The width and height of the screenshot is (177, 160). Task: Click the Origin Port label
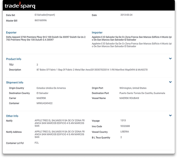point(98,88)
